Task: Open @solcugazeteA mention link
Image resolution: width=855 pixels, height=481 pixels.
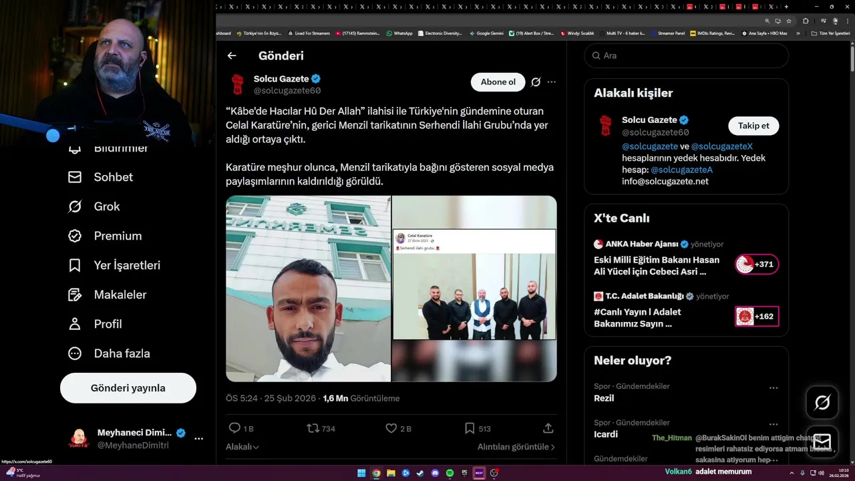Action: coord(682,170)
